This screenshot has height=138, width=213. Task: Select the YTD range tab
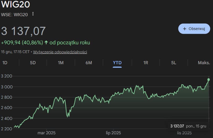[117, 63]
